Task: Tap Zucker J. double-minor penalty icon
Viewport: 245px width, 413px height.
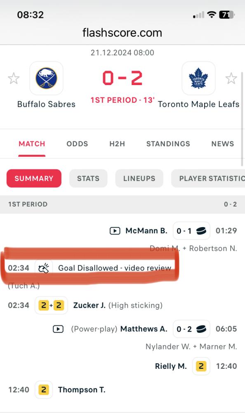Action: pos(51,305)
